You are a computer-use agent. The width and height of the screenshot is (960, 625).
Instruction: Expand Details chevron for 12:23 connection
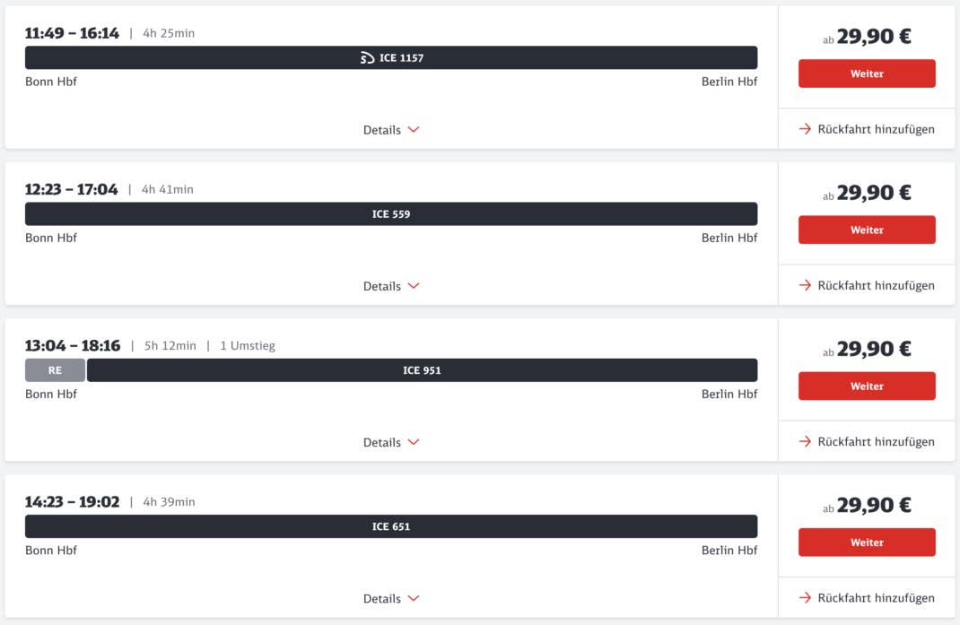(x=414, y=286)
